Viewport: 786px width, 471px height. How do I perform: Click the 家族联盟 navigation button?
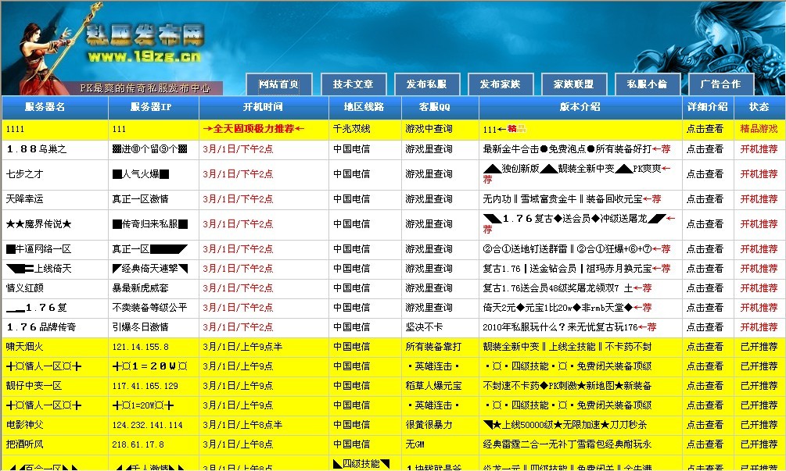click(x=574, y=84)
